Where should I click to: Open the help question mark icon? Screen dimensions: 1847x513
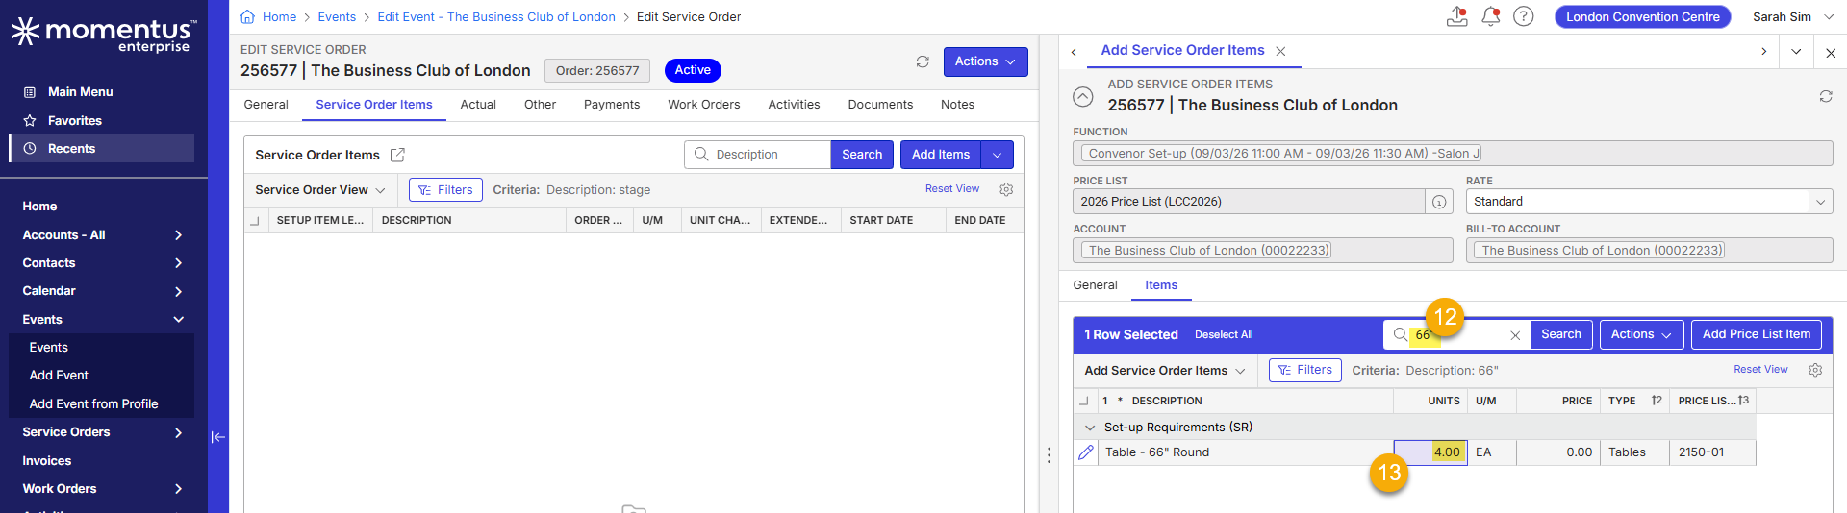[x=1524, y=16]
